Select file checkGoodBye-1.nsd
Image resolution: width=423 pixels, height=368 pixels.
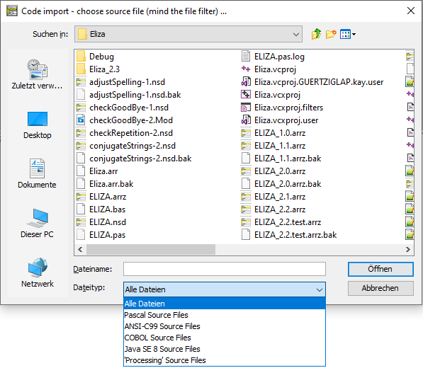129,108
